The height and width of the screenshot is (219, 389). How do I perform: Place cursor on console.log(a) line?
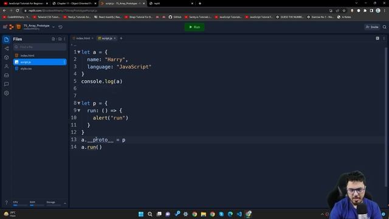[x=102, y=81]
